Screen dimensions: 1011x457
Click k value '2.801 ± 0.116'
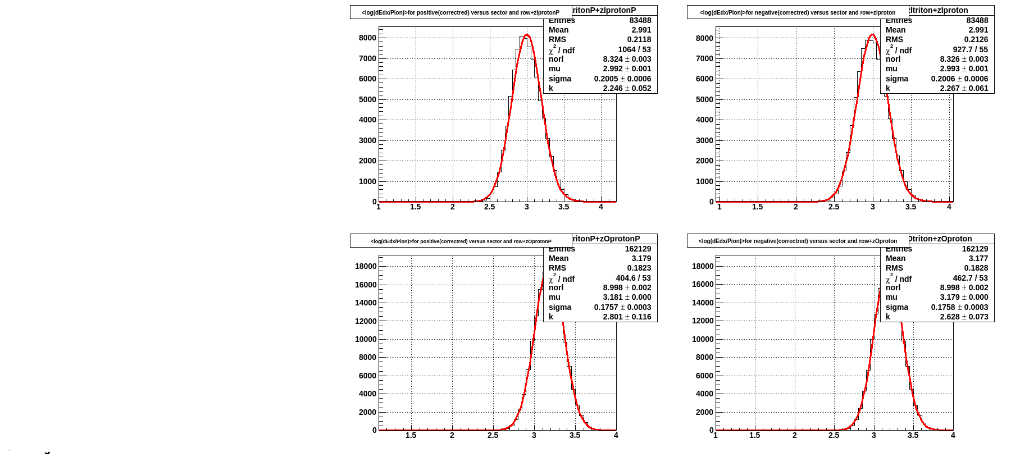(627, 317)
